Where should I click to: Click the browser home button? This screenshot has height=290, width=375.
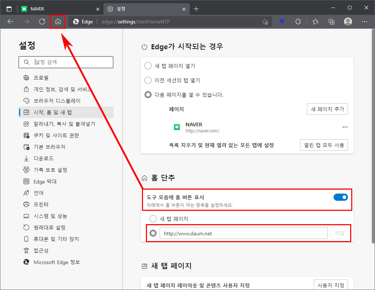(58, 22)
